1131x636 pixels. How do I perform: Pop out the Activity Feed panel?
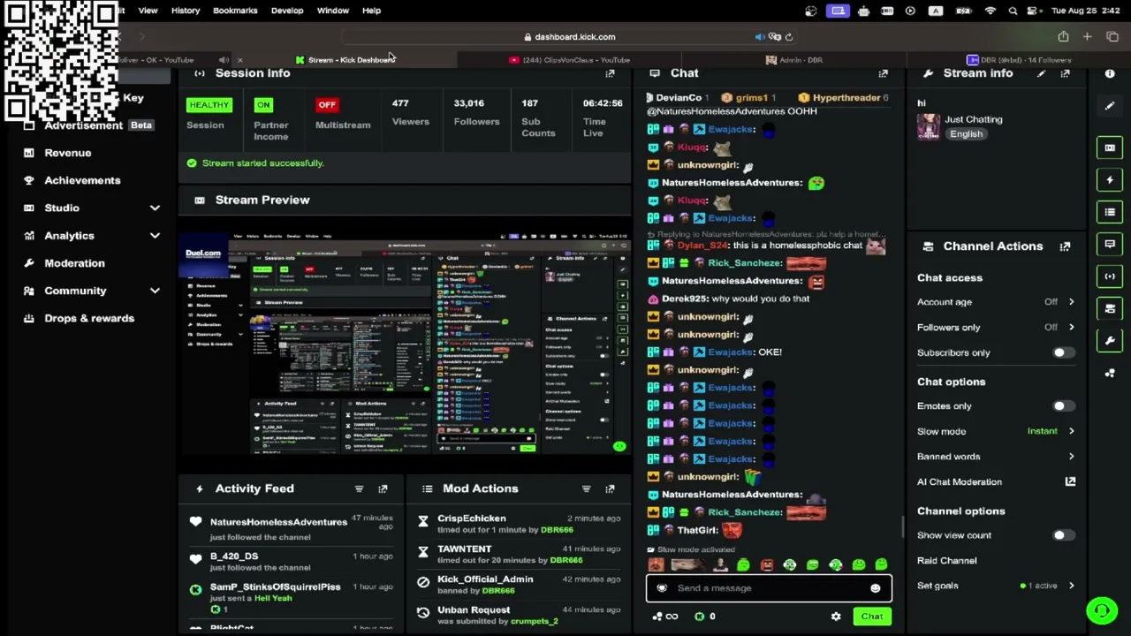click(x=383, y=488)
